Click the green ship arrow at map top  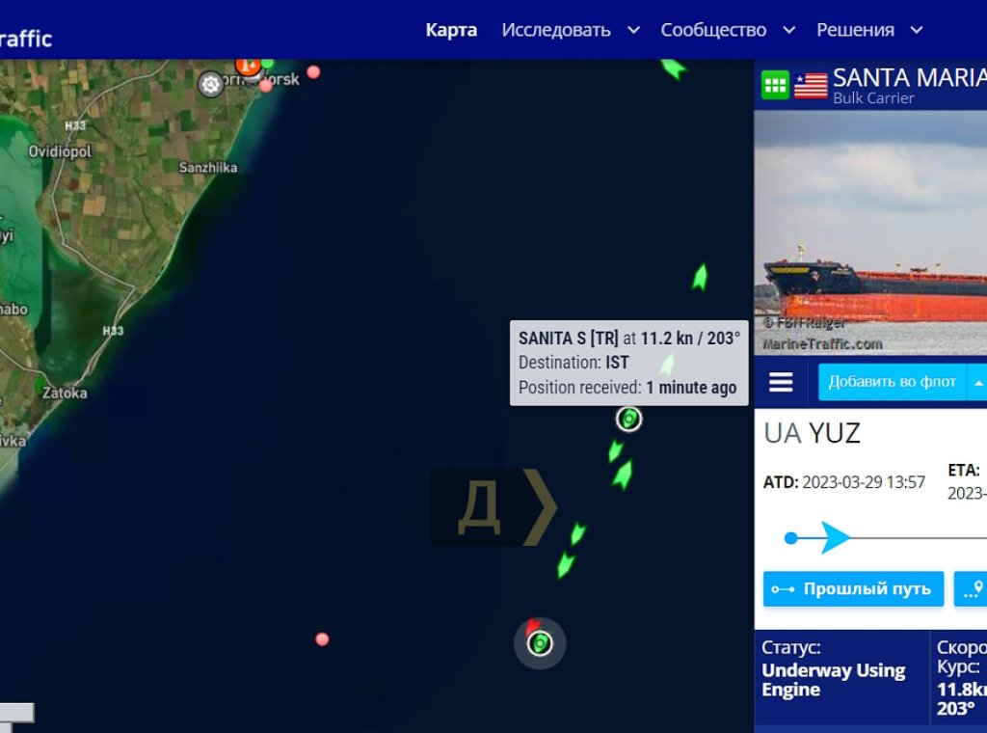point(673,68)
